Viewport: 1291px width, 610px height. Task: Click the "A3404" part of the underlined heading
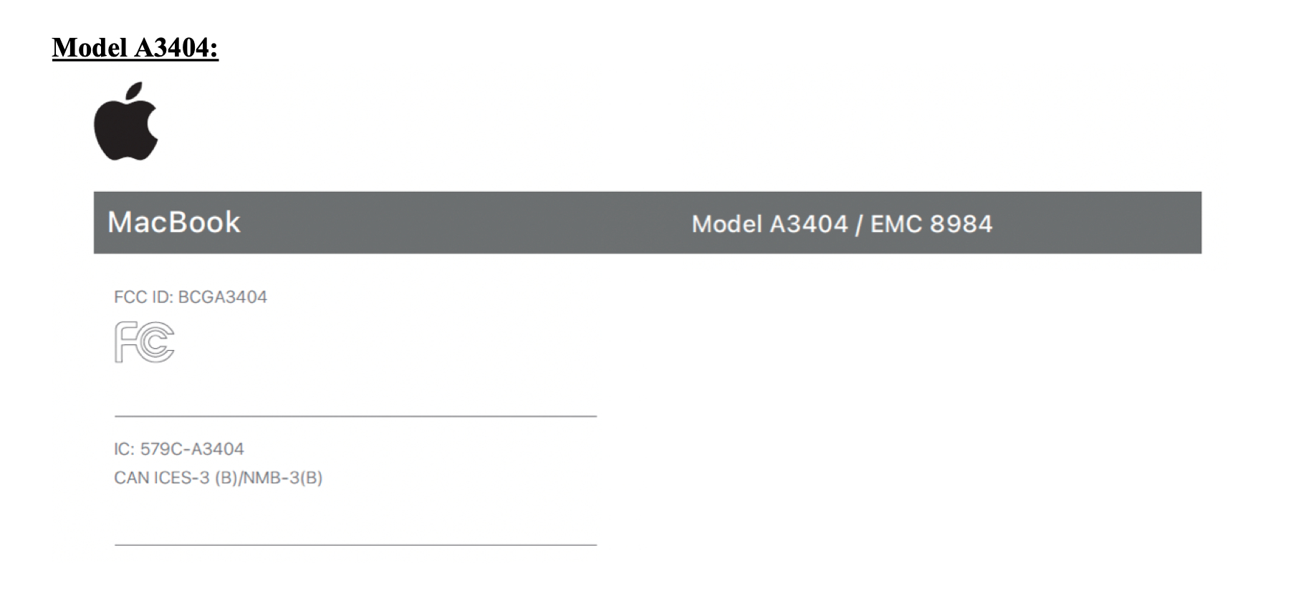(x=176, y=48)
